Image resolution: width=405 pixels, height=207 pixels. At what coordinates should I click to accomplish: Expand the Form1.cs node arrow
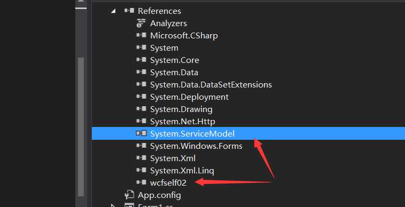[113, 205]
